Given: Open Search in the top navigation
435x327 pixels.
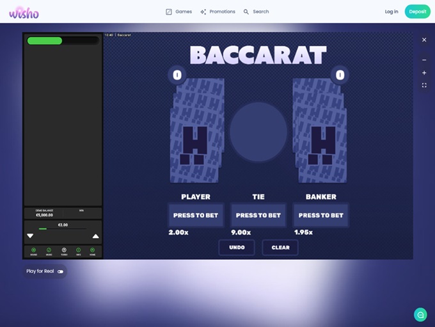Looking at the screenshot, I should tap(256, 12).
